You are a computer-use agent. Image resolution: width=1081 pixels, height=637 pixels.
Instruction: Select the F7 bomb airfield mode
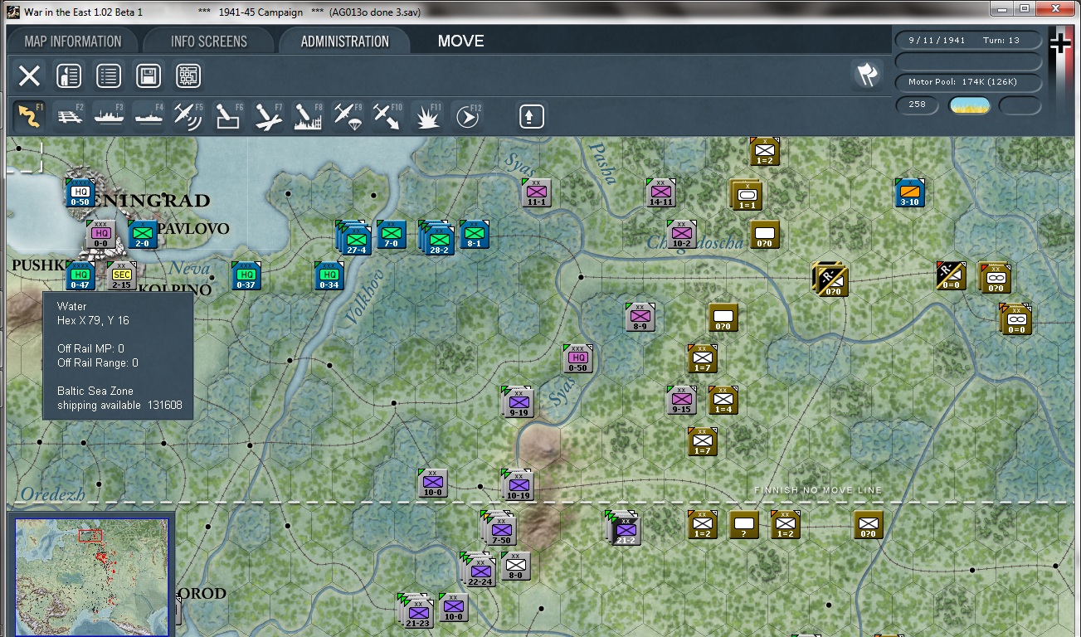268,116
